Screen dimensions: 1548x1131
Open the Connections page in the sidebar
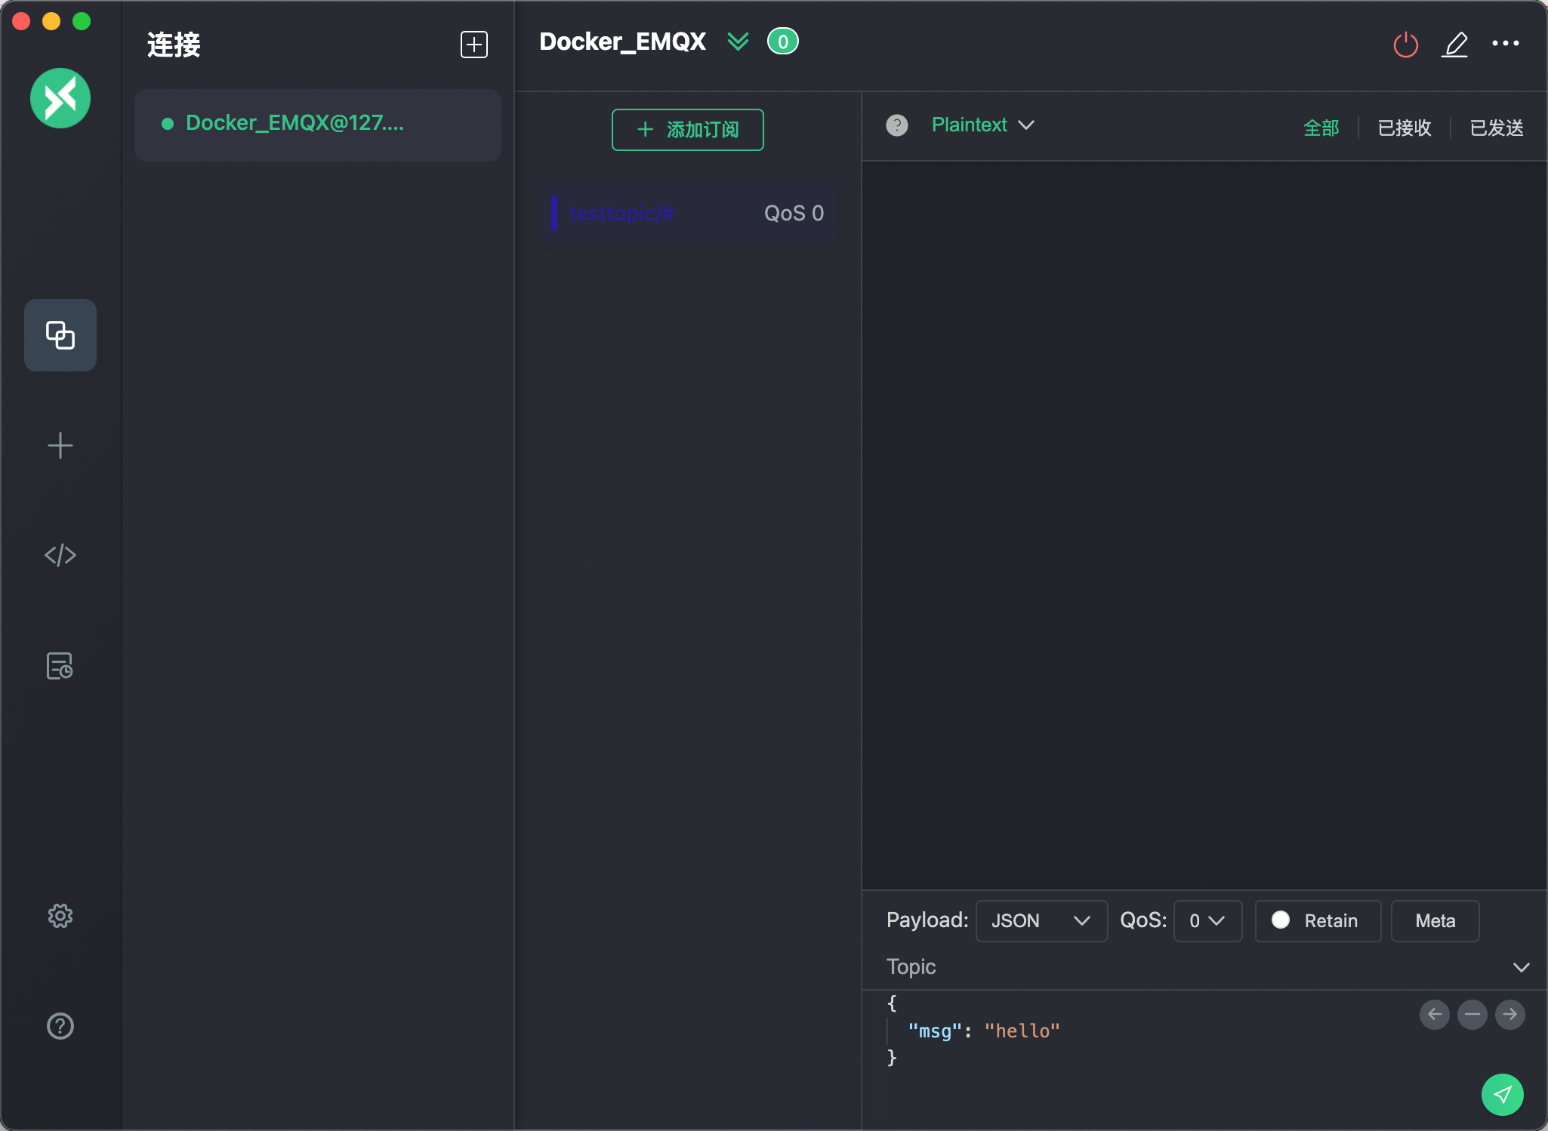(60, 335)
